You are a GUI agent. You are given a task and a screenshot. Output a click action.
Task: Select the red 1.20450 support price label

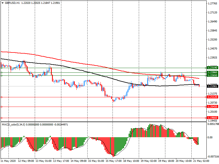click(212, 107)
